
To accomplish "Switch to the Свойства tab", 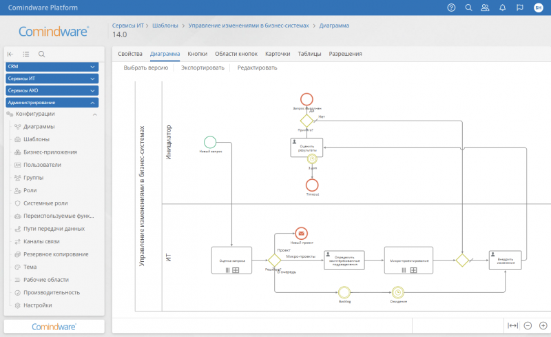I will [x=130, y=54].
